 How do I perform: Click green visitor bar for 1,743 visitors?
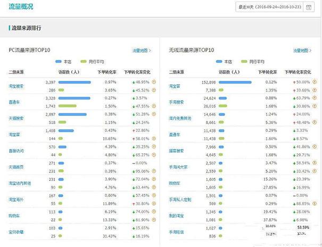coord(68,106)
